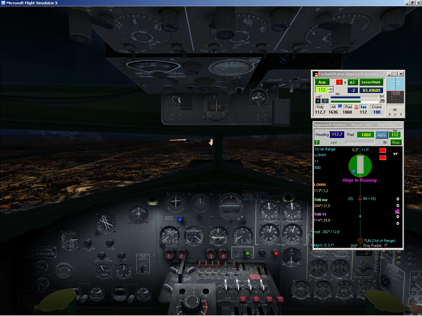Click the TUN vor label

321,200
